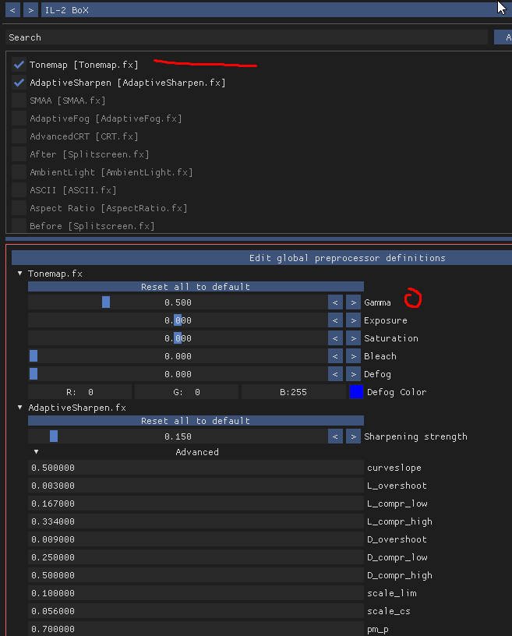Screen dimensions: 512x636
Task: Click the previous preset arrow button
Action: pyautogui.click(x=13, y=10)
